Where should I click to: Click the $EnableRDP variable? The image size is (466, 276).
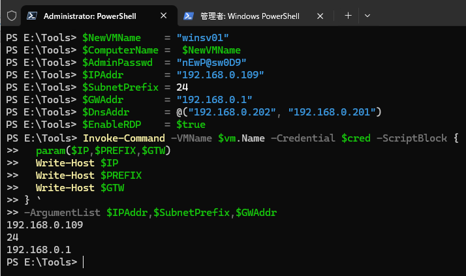click(x=112, y=125)
